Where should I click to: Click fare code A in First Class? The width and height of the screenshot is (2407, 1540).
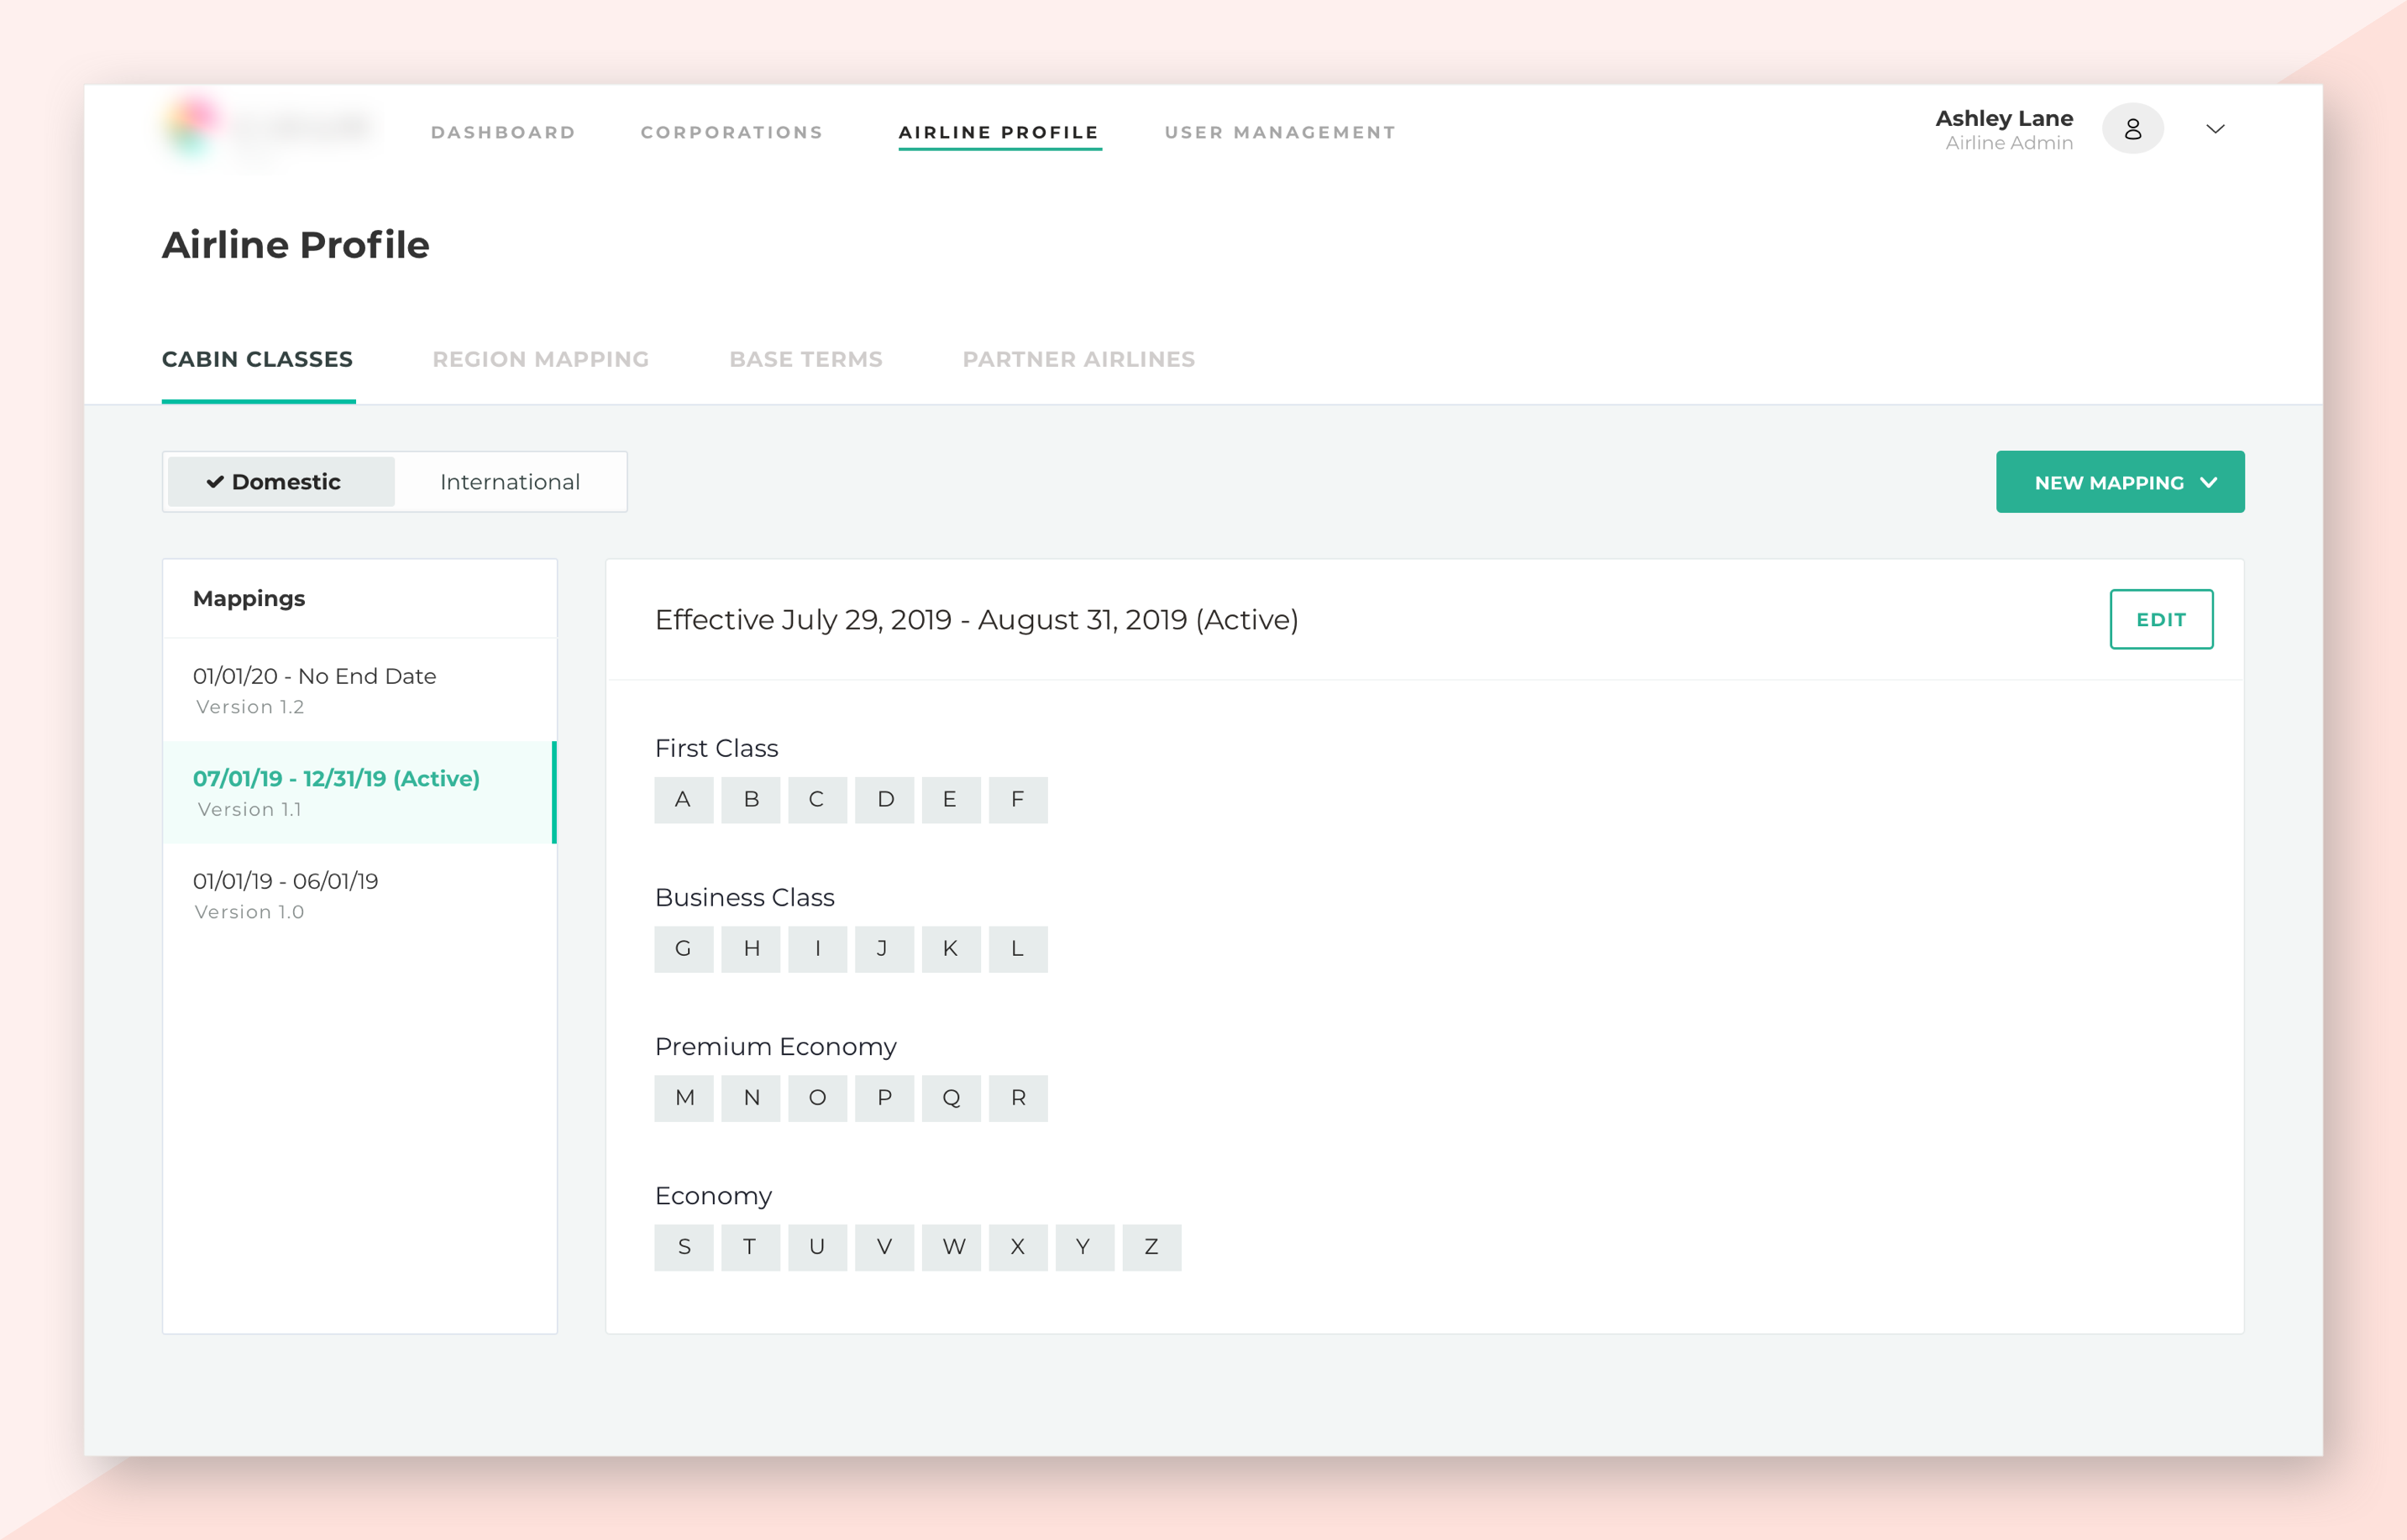(x=684, y=800)
